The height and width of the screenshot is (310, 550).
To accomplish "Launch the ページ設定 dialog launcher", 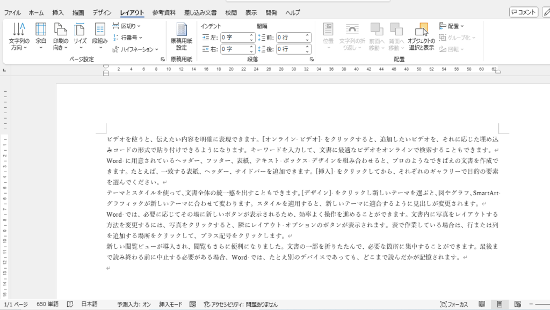I will tap(162, 60).
